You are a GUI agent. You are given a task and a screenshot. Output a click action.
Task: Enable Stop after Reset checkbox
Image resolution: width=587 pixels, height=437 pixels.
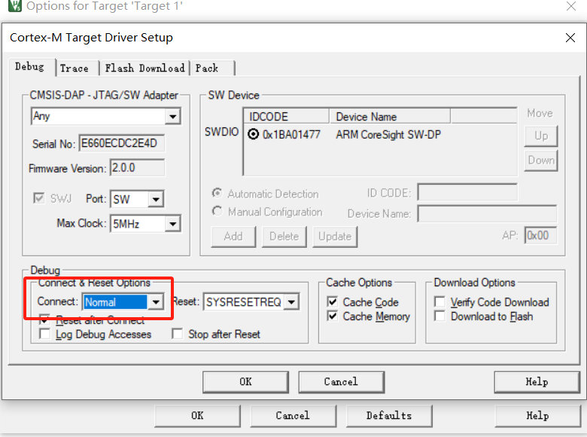pos(177,334)
